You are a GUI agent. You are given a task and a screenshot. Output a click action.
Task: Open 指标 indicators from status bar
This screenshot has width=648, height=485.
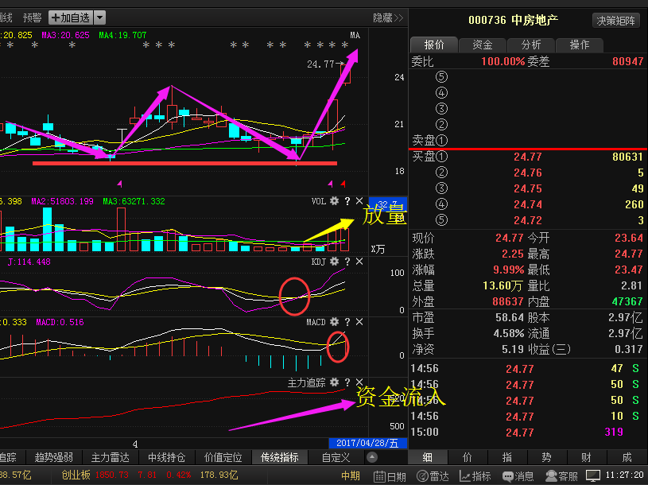click(x=475, y=476)
